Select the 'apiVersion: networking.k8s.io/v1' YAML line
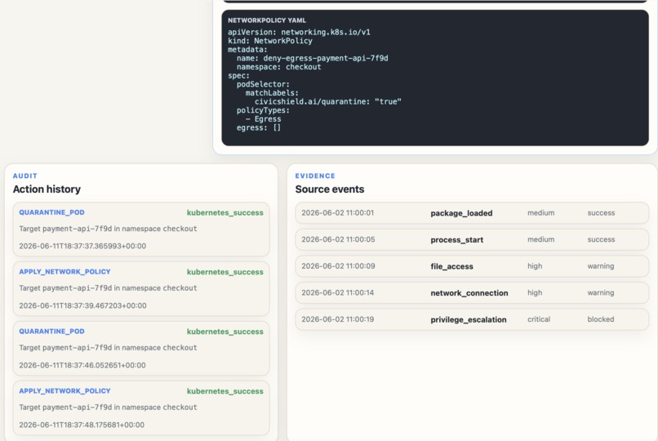Image resolution: width=658 pixels, height=441 pixels. (x=299, y=32)
